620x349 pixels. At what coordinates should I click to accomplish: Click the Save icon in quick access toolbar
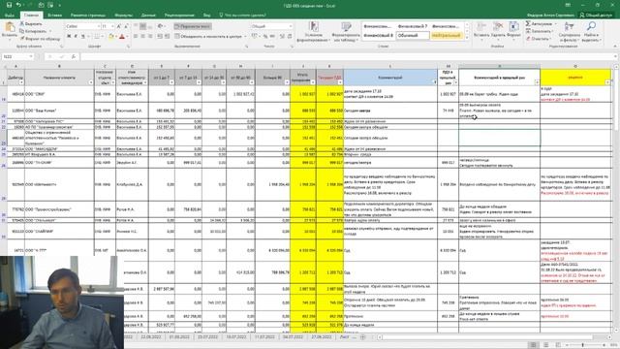coord(9,5)
